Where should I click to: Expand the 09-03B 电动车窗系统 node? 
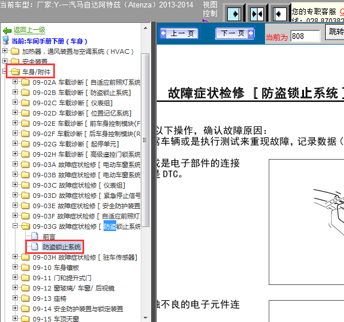(15, 174)
